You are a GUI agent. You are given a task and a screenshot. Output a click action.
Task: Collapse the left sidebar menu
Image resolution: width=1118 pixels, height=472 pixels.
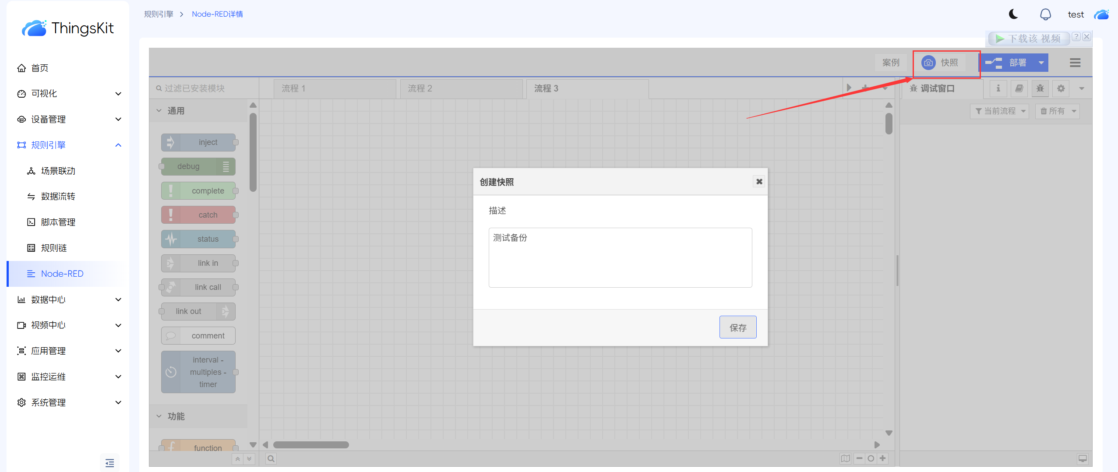pyautogui.click(x=109, y=463)
